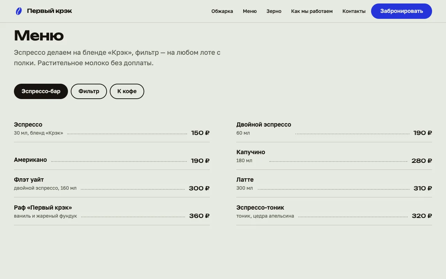Click the description '30 мл, бленд «Крэк»'
This screenshot has height=279, width=446.
39,133
